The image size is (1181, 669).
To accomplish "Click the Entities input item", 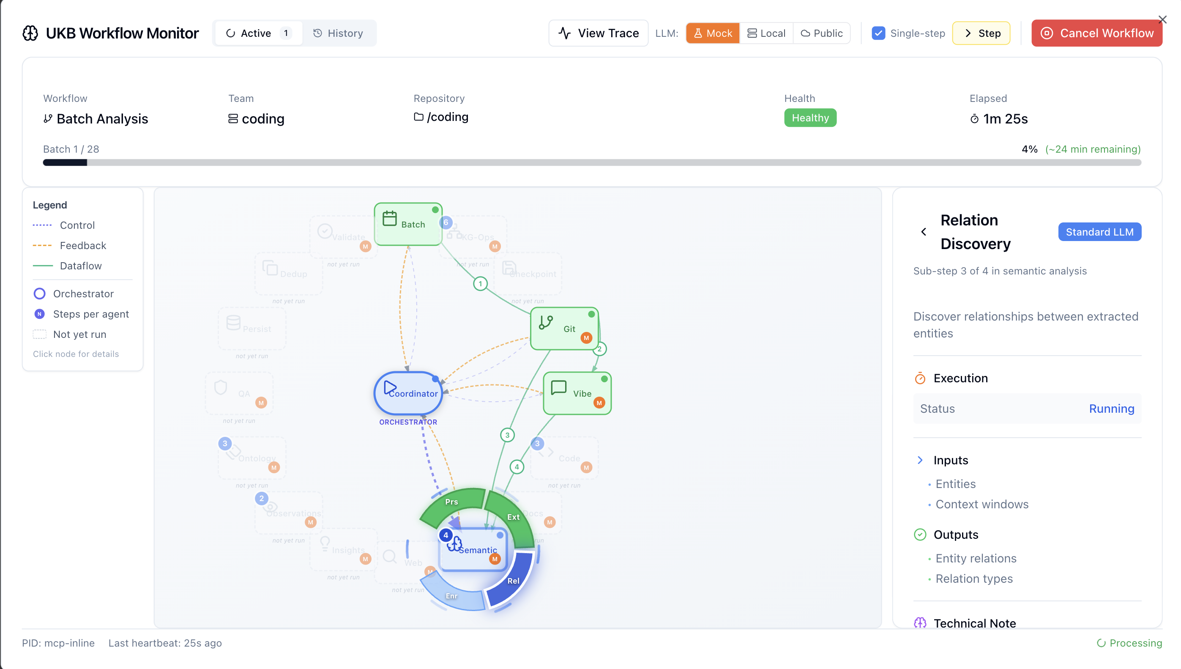I will coord(955,484).
